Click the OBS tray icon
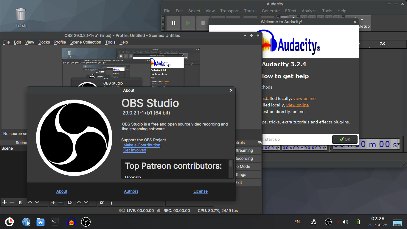Image resolution: width=407 pixels, height=229 pixels. [x=328, y=222]
